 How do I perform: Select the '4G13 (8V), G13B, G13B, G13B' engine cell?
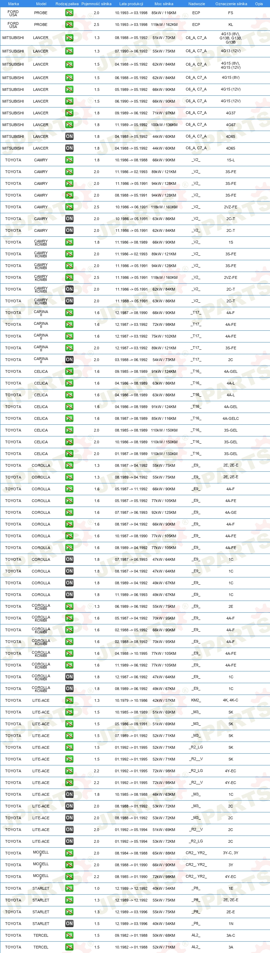click(230, 38)
